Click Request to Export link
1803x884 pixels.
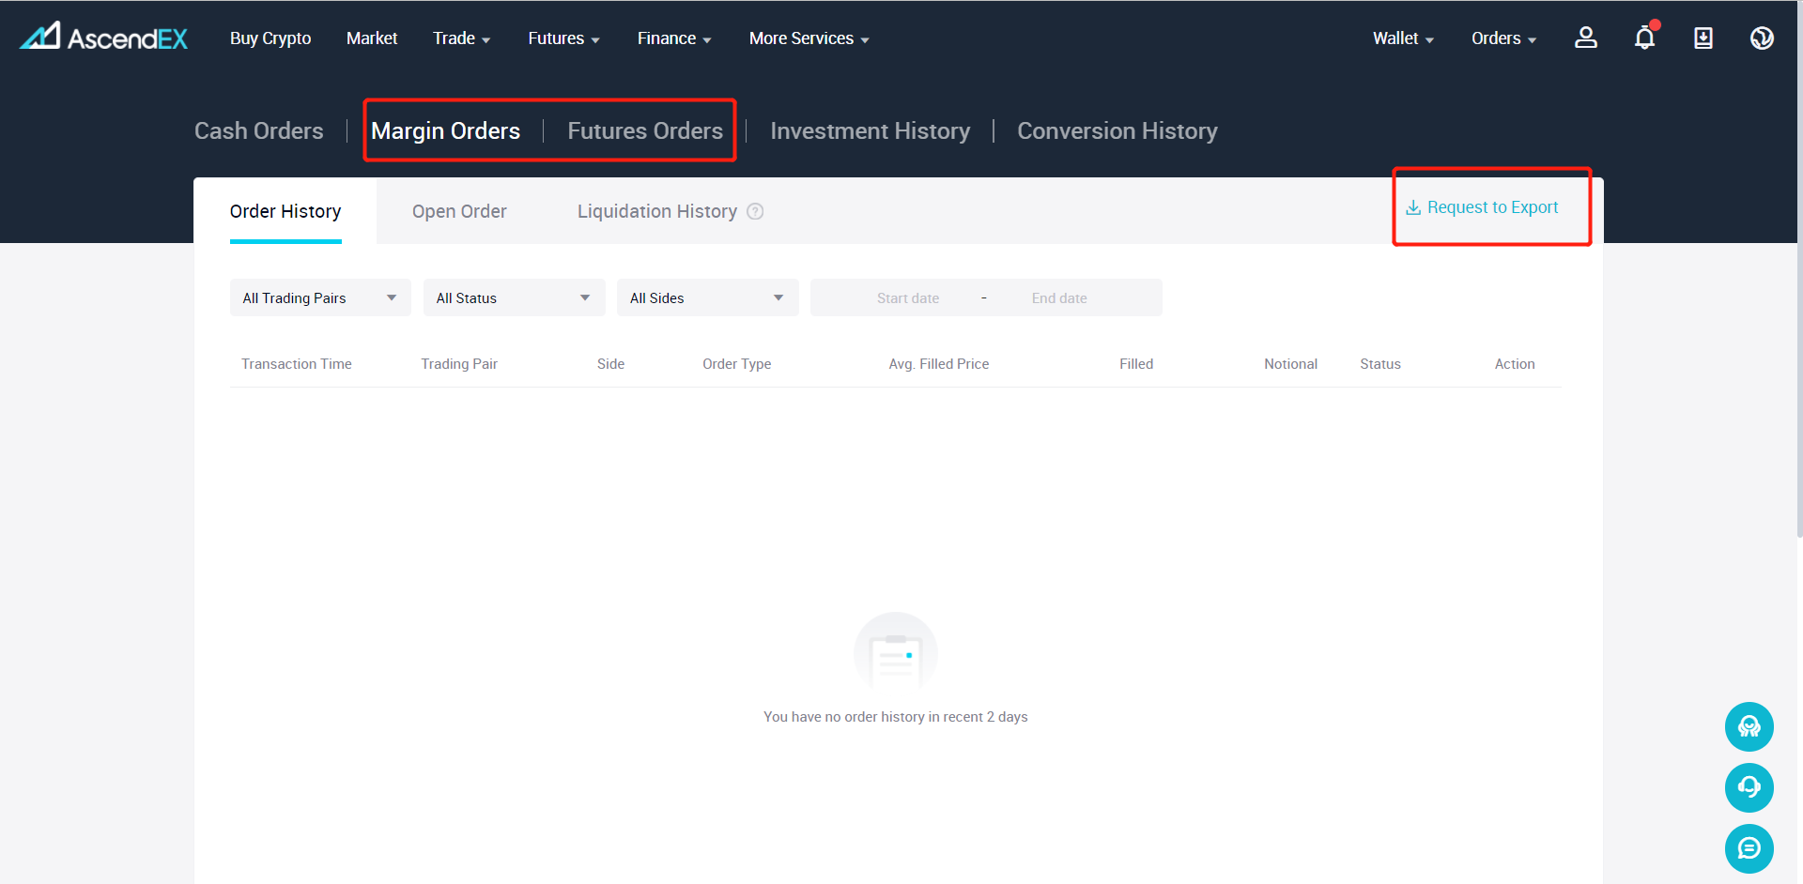(1492, 207)
